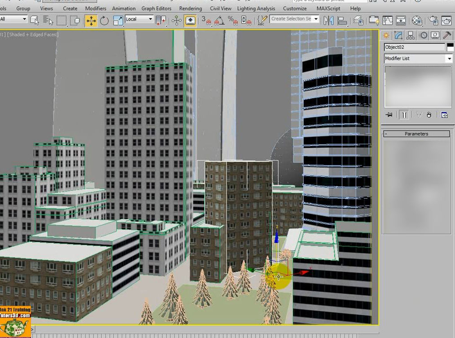
Task: Open Configure Modifier Sets
Action: (x=444, y=115)
